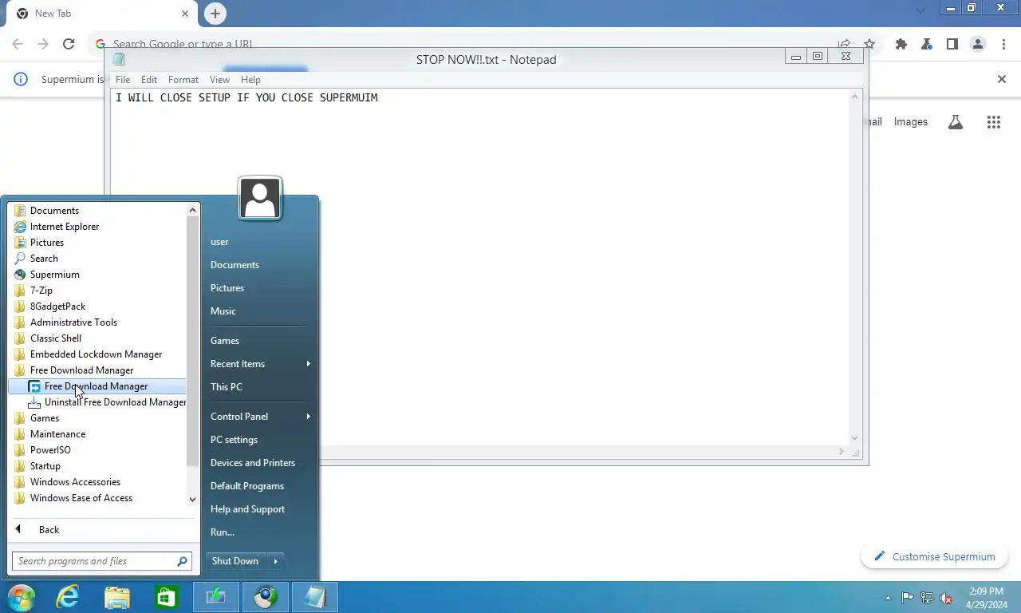The width and height of the screenshot is (1021, 613).
Task: Launch Free Download Manager program entry
Action: click(x=97, y=386)
